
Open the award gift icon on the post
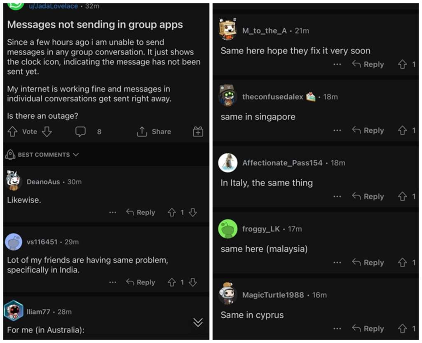pyautogui.click(x=197, y=132)
